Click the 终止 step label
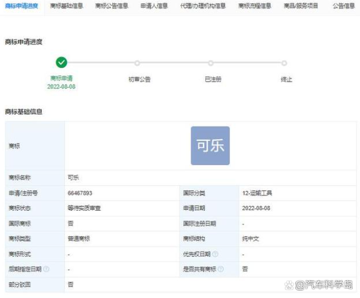 tap(286, 79)
